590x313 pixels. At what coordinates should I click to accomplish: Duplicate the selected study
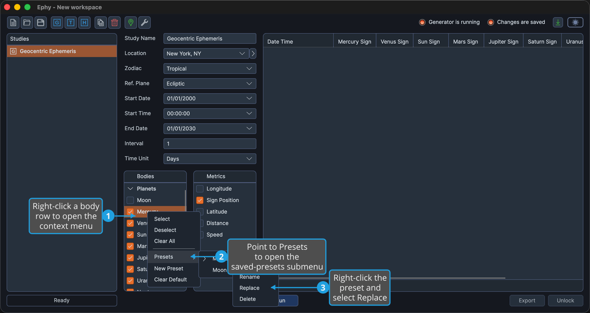pyautogui.click(x=101, y=23)
